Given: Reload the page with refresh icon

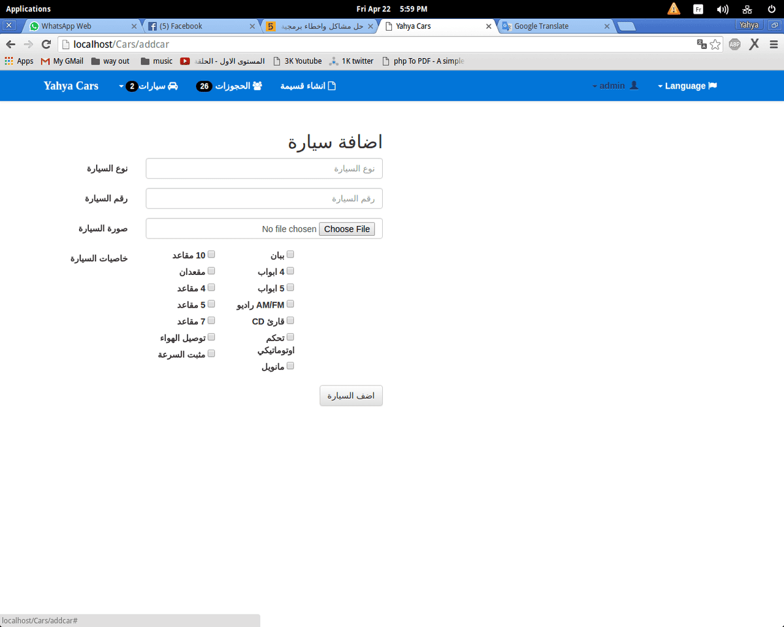Looking at the screenshot, I should (x=46, y=44).
